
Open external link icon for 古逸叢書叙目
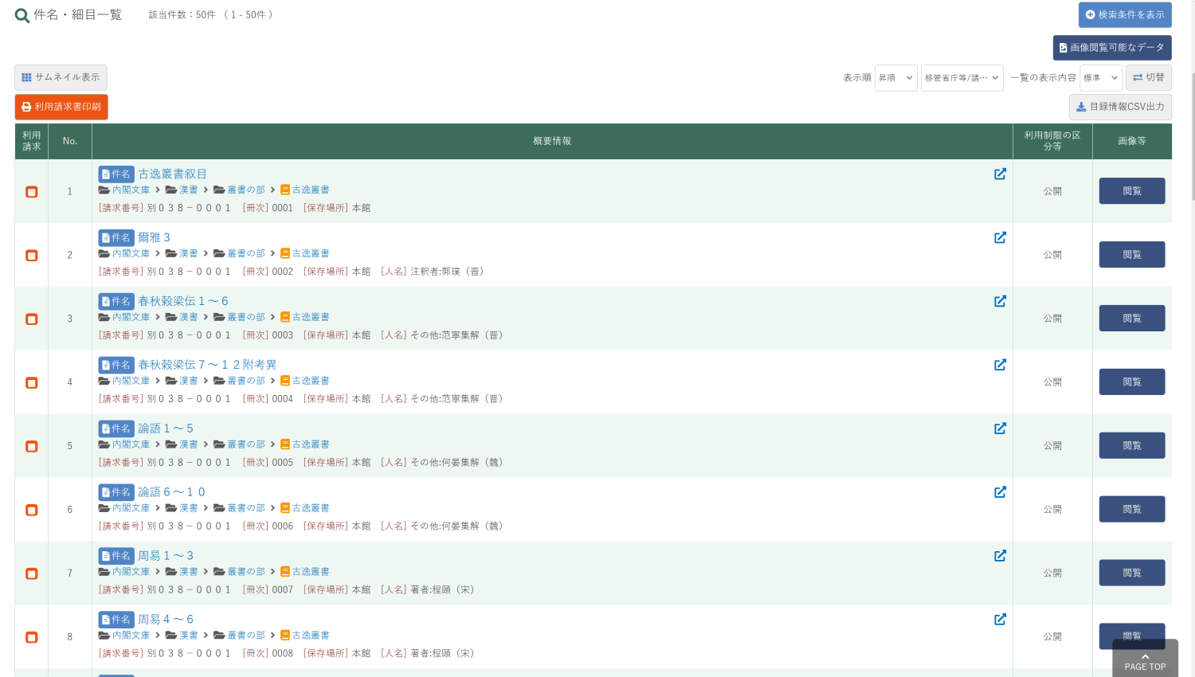point(1000,174)
